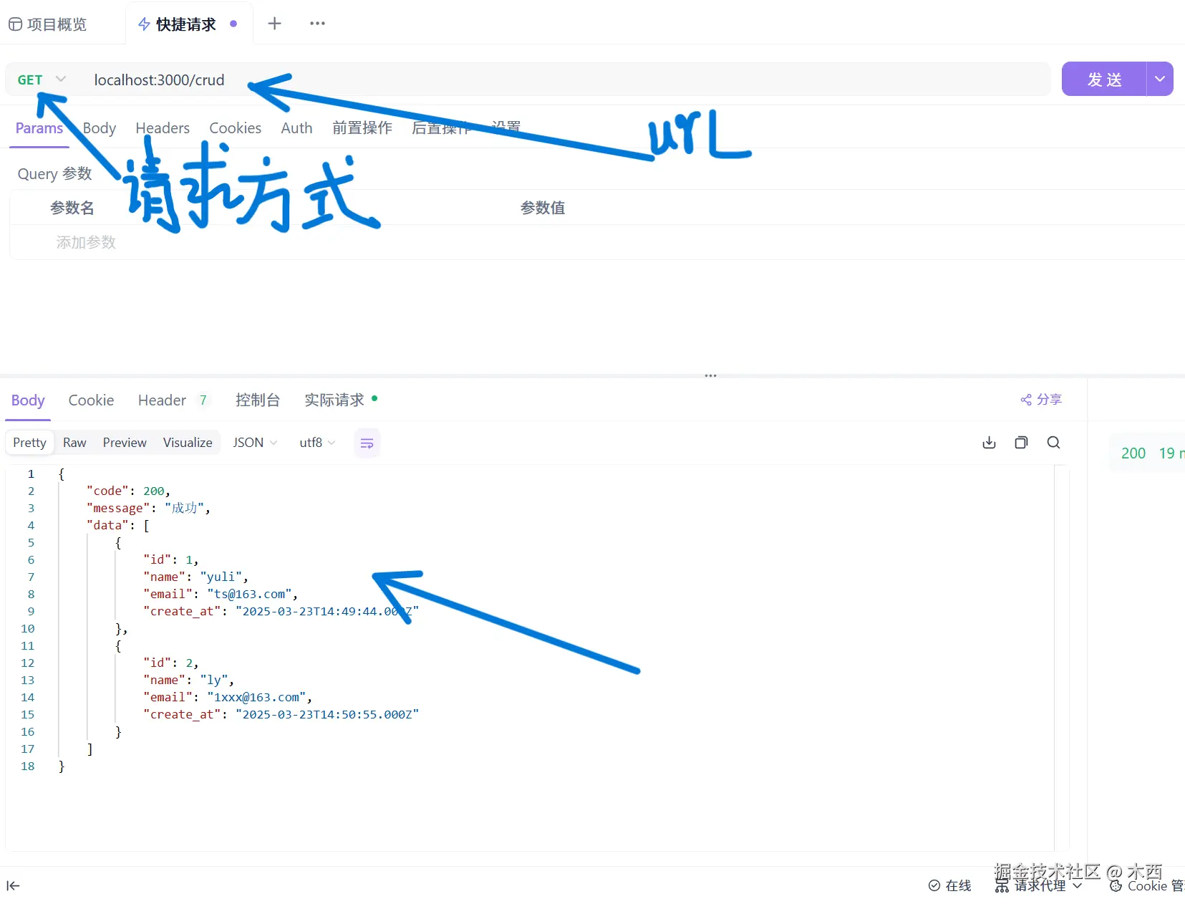This screenshot has width=1185, height=904.
Task: Open the 控制台 console tab
Action: coord(257,400)
